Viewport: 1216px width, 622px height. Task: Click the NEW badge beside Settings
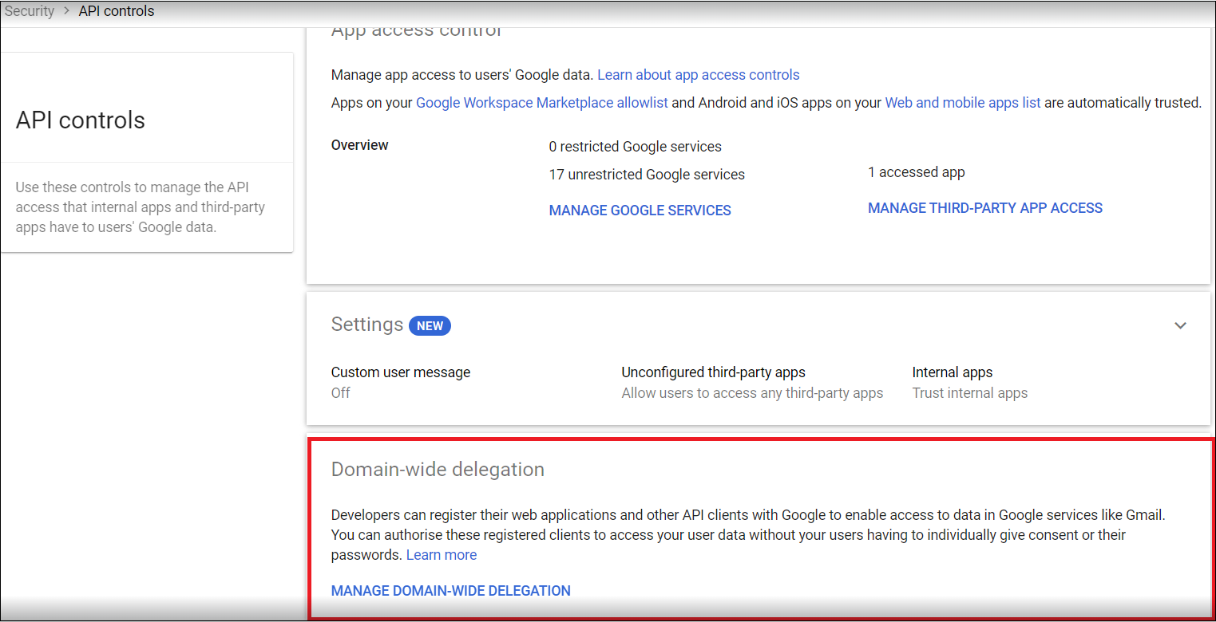430,325
